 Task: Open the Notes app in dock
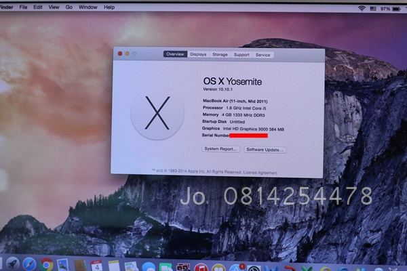click(x=114, y=266)
